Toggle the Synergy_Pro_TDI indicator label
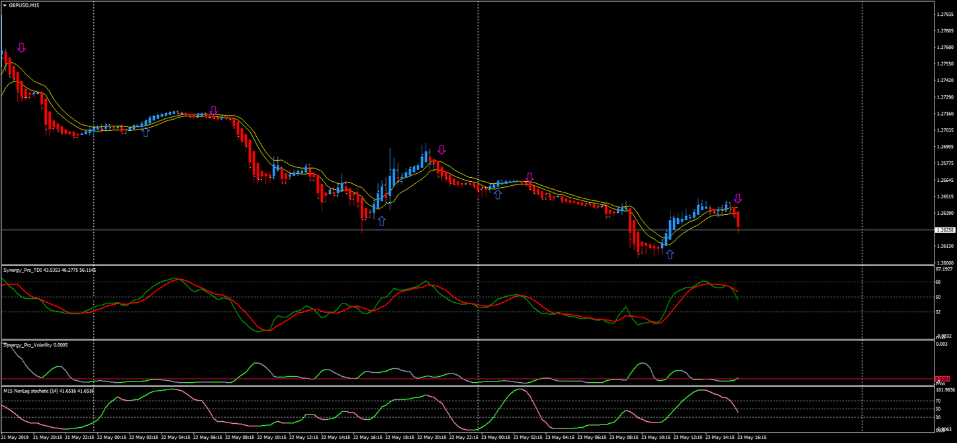The width and height of the screenshot is (957, 443). pos(48,270)
